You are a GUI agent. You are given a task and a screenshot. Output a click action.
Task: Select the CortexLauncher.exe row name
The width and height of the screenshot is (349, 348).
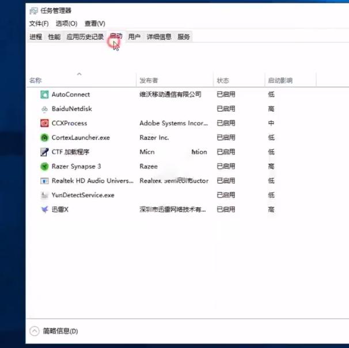pos(81,138)
